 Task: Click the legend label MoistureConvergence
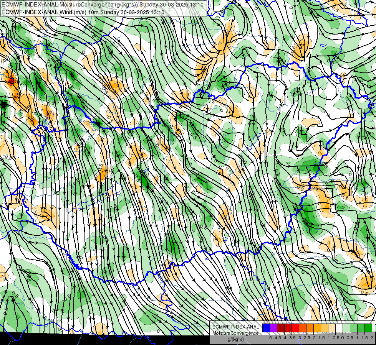(236, 333)
